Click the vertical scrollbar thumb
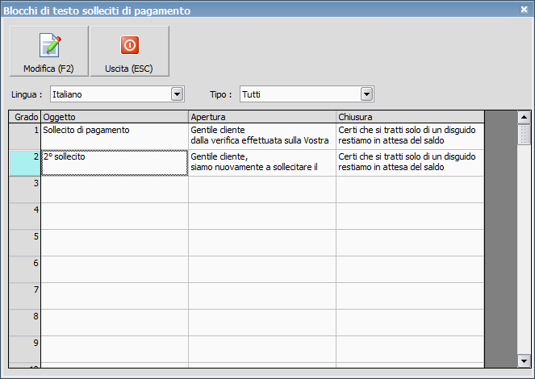 524,133
